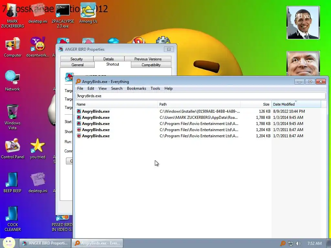Screen dimensions: 331x248
Task: Maximize the Everything search window
Action: click(x=310, y=81)
